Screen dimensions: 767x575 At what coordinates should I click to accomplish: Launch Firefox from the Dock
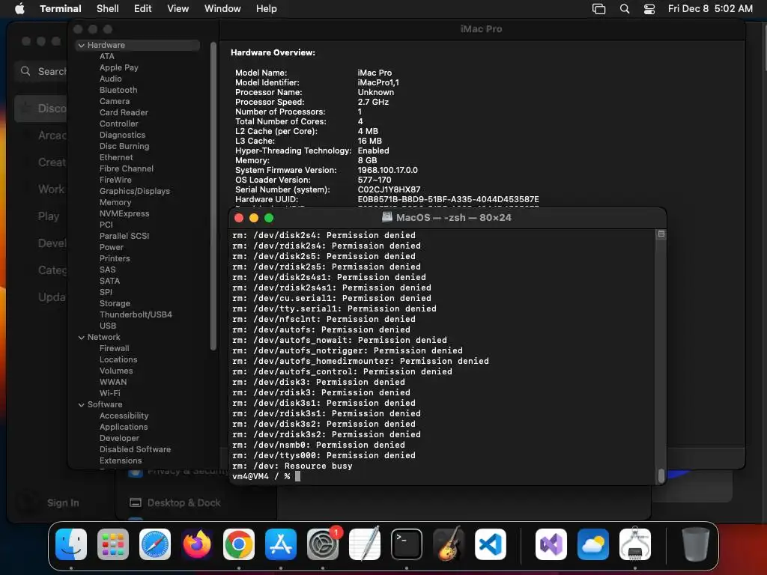197,544
